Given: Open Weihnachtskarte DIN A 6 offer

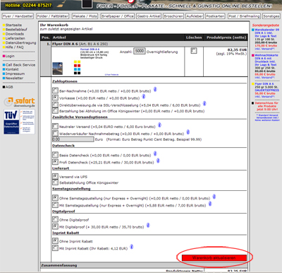Looking at the screenshot, I should click(x=266, y=66).
